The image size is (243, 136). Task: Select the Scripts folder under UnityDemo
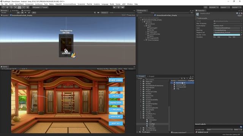pos(152,126)
